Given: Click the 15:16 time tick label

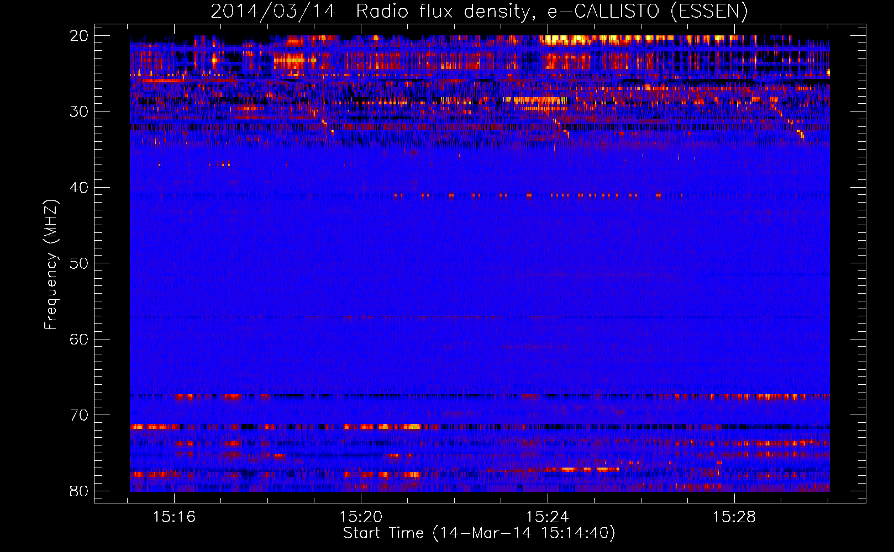Looking at the screenshot, I should 175,517.
